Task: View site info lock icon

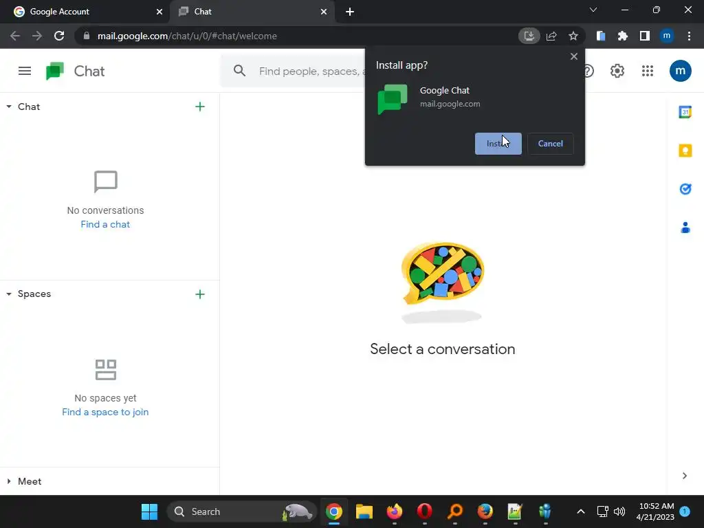Action: pos(87,36)
